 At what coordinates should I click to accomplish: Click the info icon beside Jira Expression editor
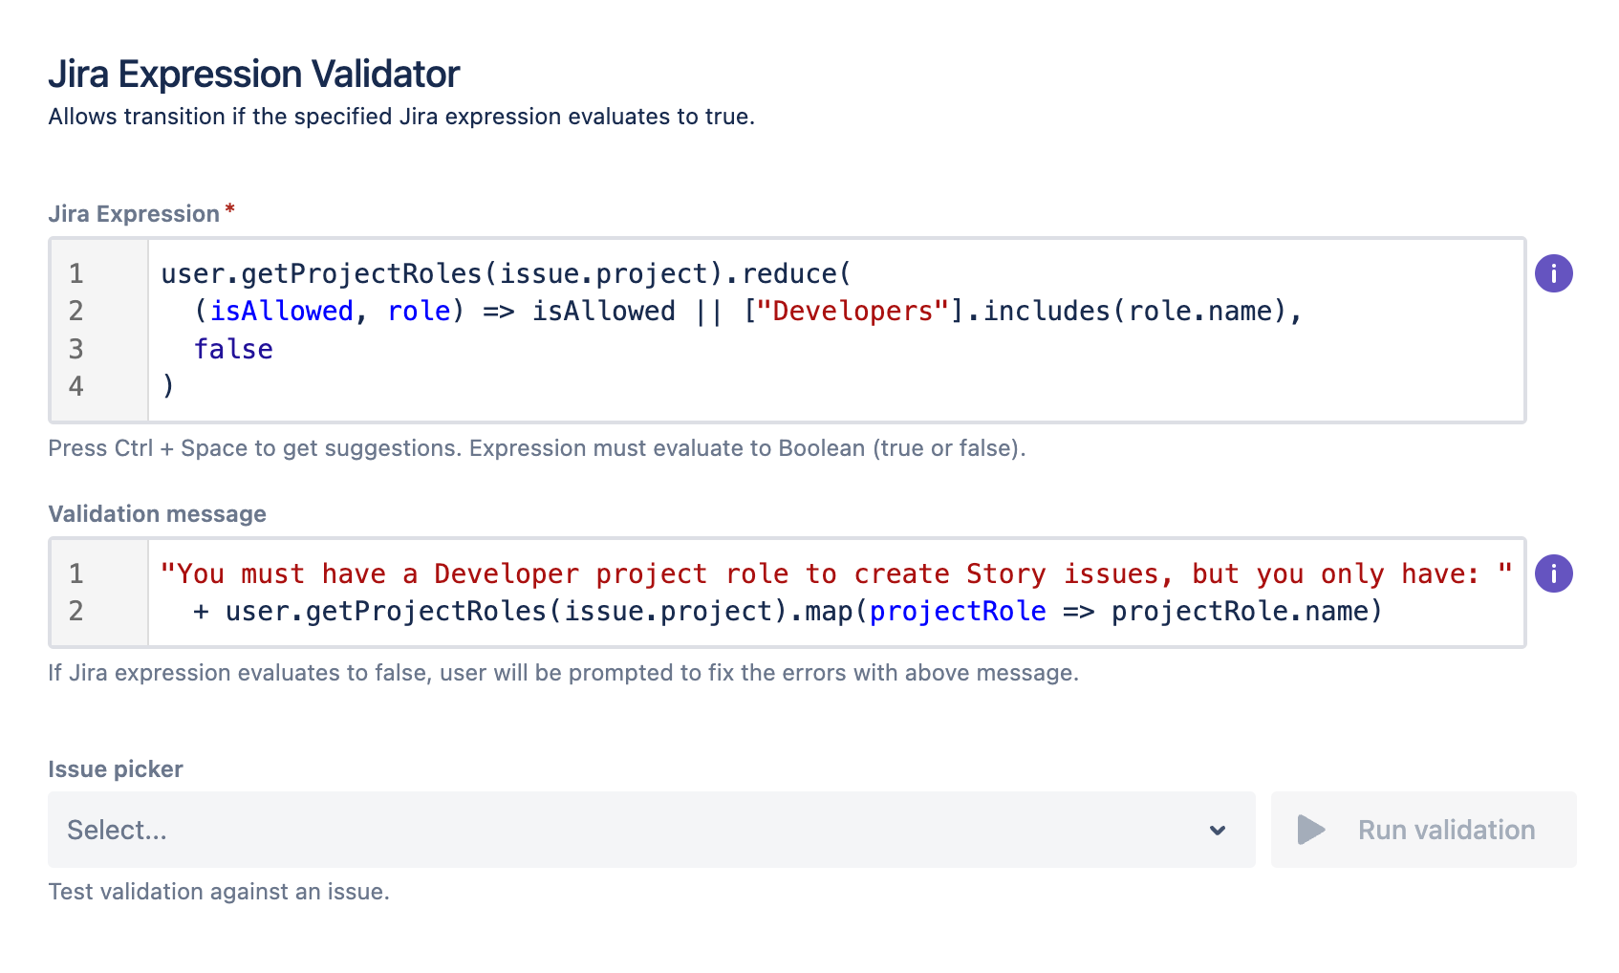(1554, 273)
